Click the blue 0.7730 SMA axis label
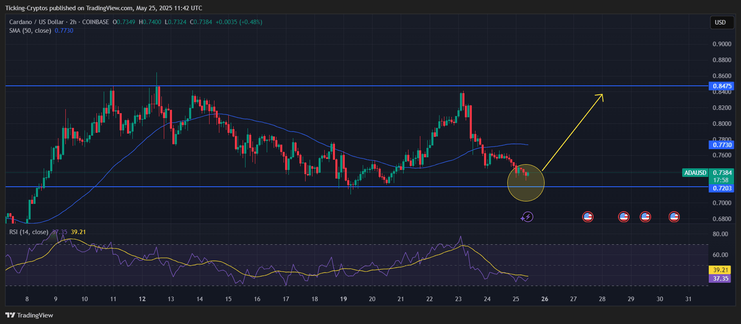 point(722,145)
